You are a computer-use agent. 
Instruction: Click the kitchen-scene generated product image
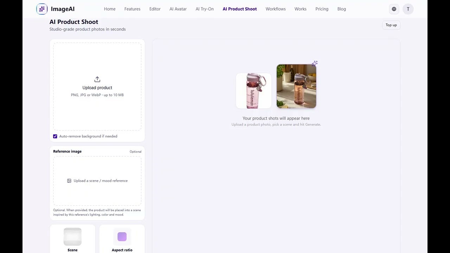pos(296,86)
